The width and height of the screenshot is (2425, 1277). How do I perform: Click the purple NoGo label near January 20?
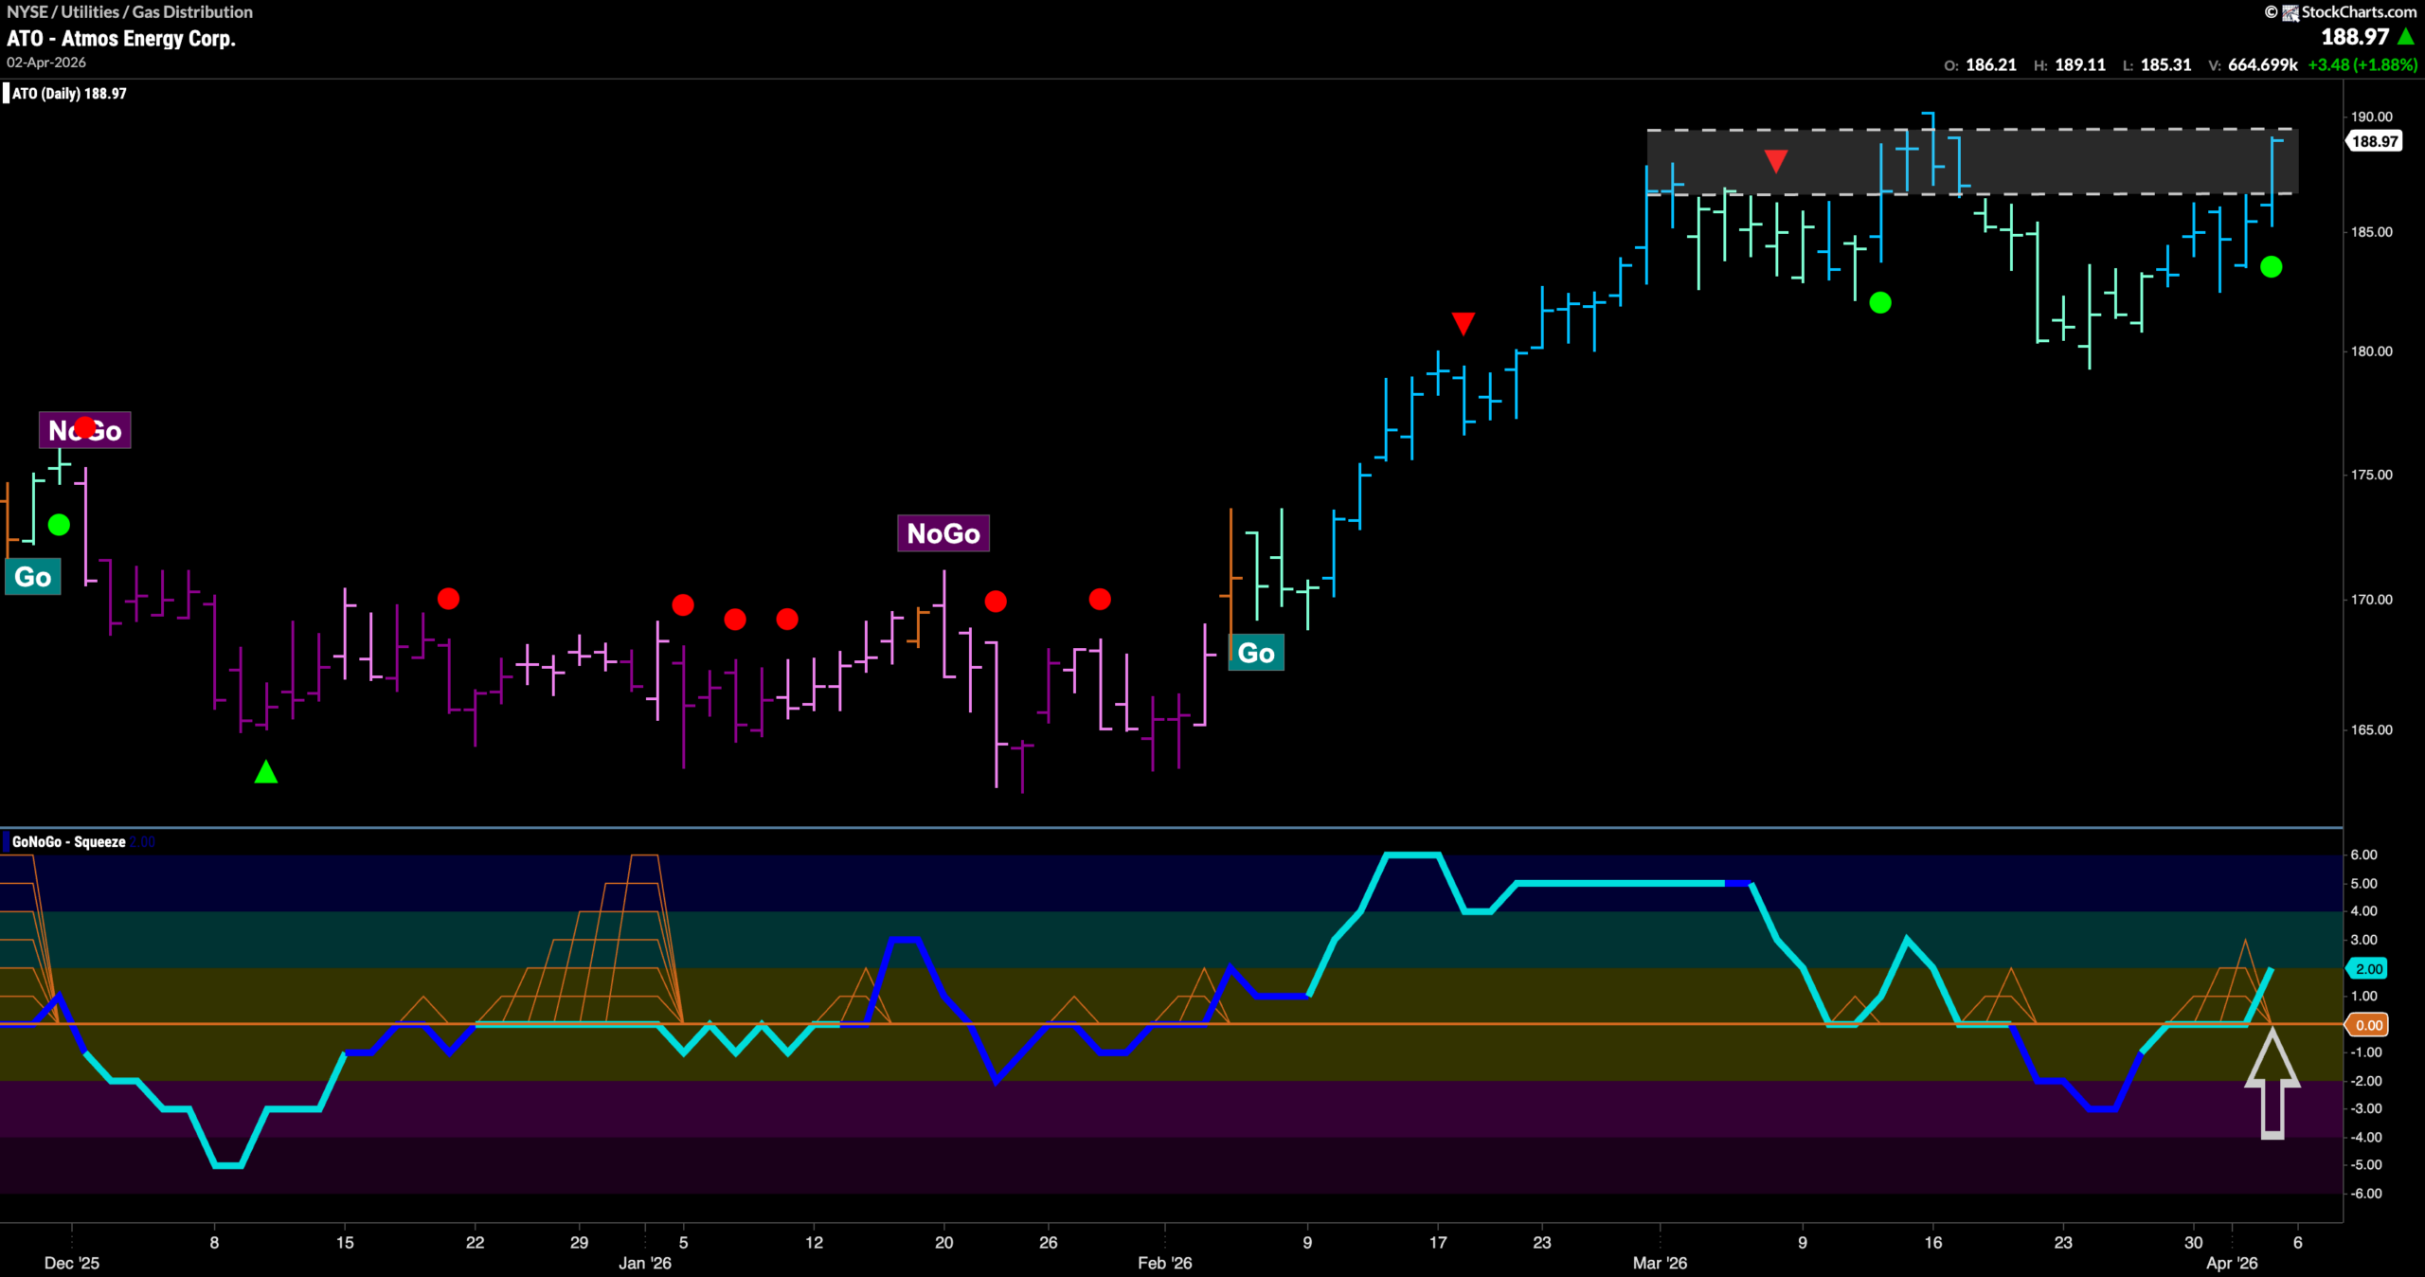click(943, 533)
